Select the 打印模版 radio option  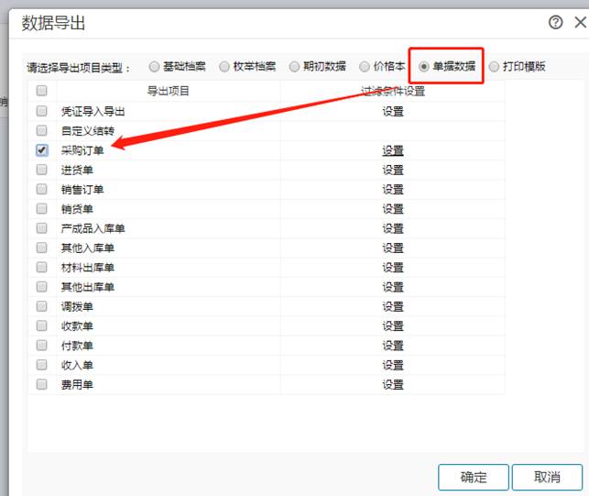tap(495, 67)
